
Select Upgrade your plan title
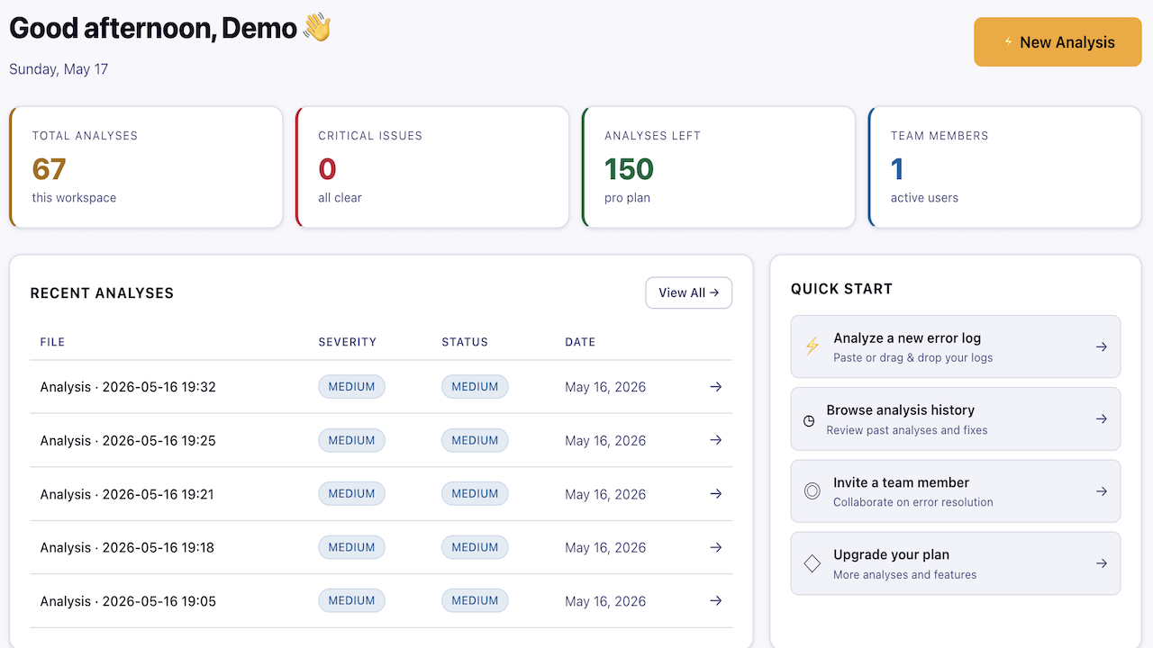click(x=892, y=554)
